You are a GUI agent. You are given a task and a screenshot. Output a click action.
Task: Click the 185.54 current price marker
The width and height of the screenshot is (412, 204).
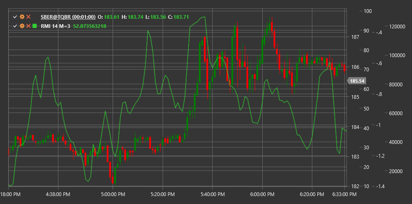pyautogui.click(x=357, y=81)
